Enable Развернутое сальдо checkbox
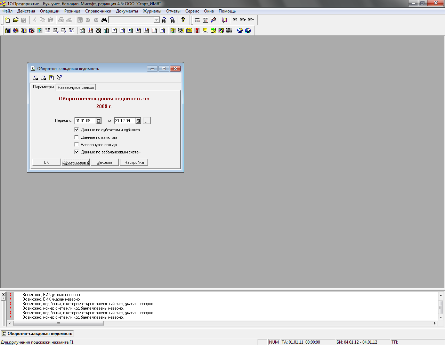This screenshot has height=345, width=445. (77, 145)
